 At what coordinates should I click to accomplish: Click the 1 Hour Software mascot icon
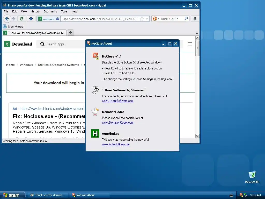95,90
